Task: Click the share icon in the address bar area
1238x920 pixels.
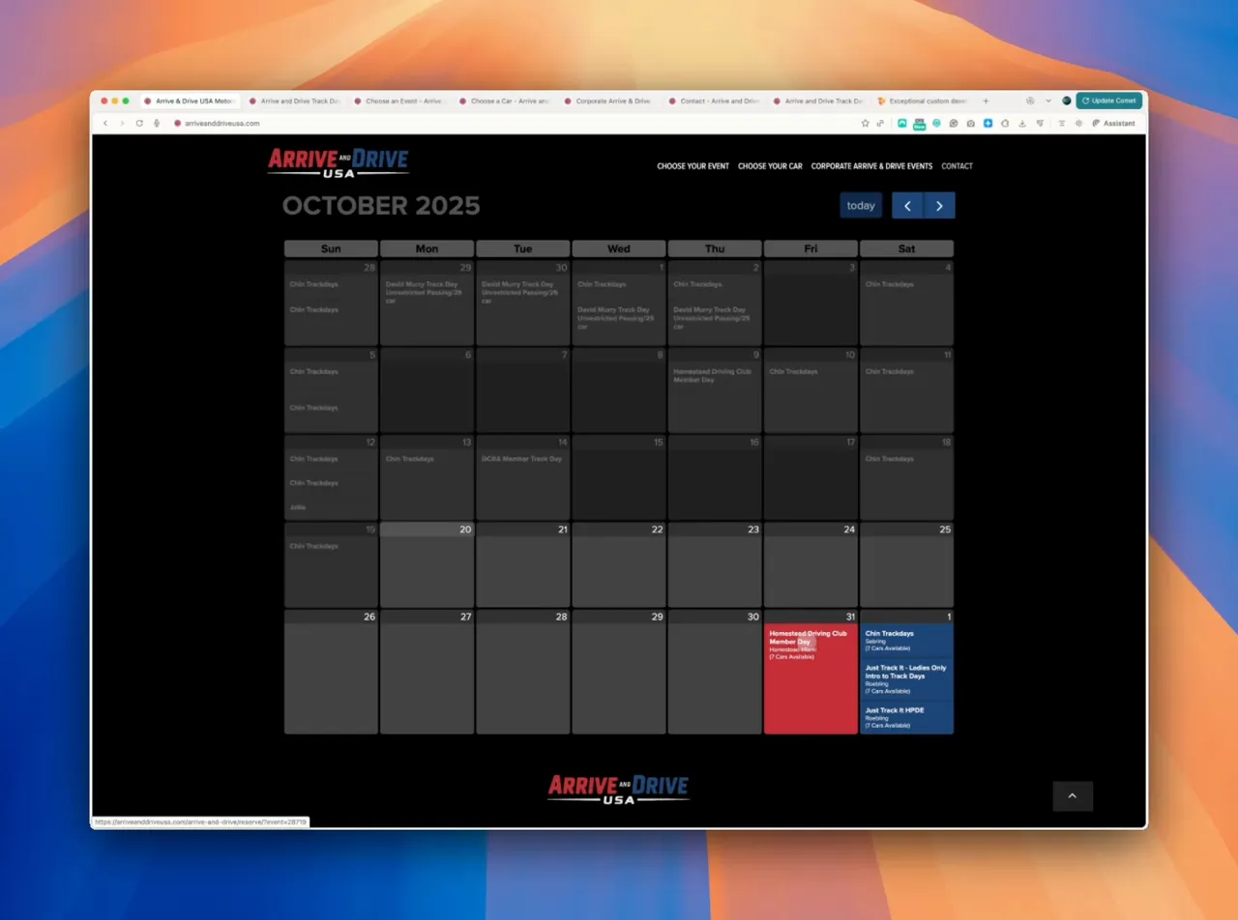Action: tap(881, 123)
